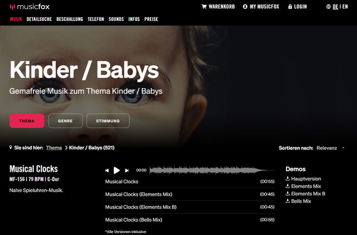This screenshot has height=235, width=357.
Task: Switch language to EN
Action: [345, 7]
